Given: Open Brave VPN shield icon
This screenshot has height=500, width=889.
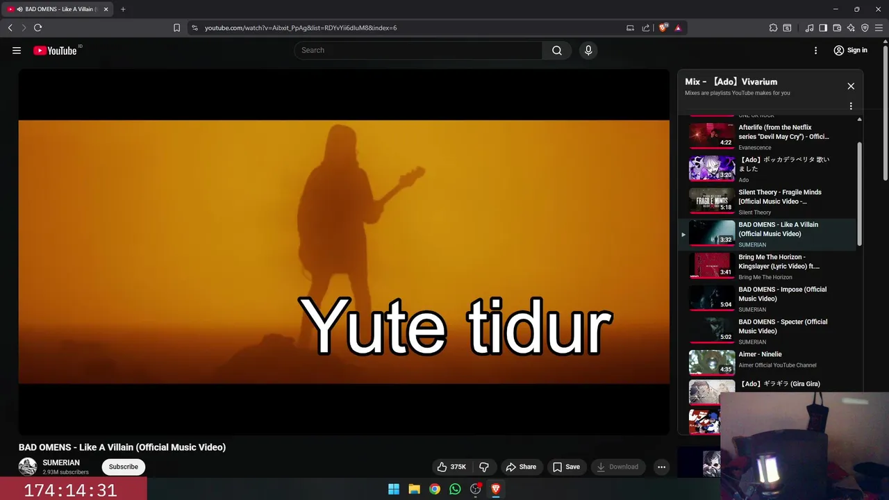Looking at the screenshot, I should (x=865, y=28).
